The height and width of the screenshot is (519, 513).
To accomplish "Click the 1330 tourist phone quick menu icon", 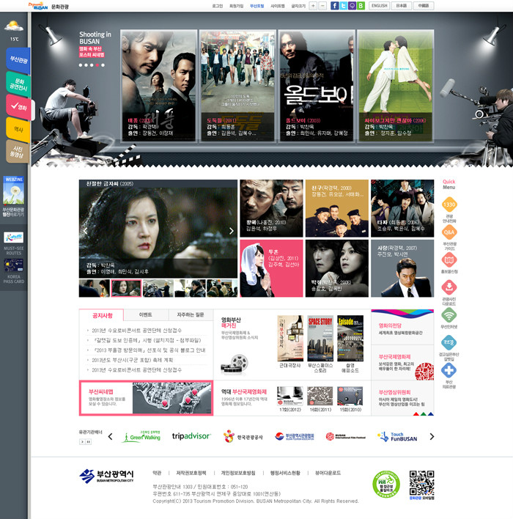I will (x=449, y=205).
